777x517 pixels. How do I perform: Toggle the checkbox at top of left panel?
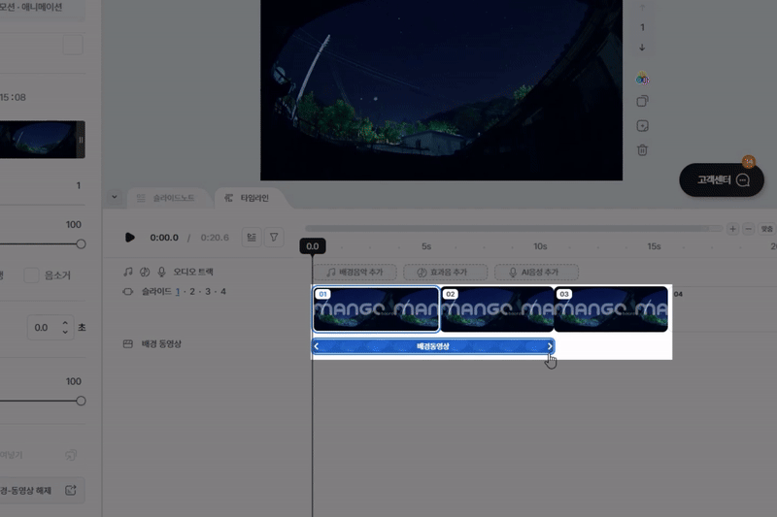(x=73, y=46)
